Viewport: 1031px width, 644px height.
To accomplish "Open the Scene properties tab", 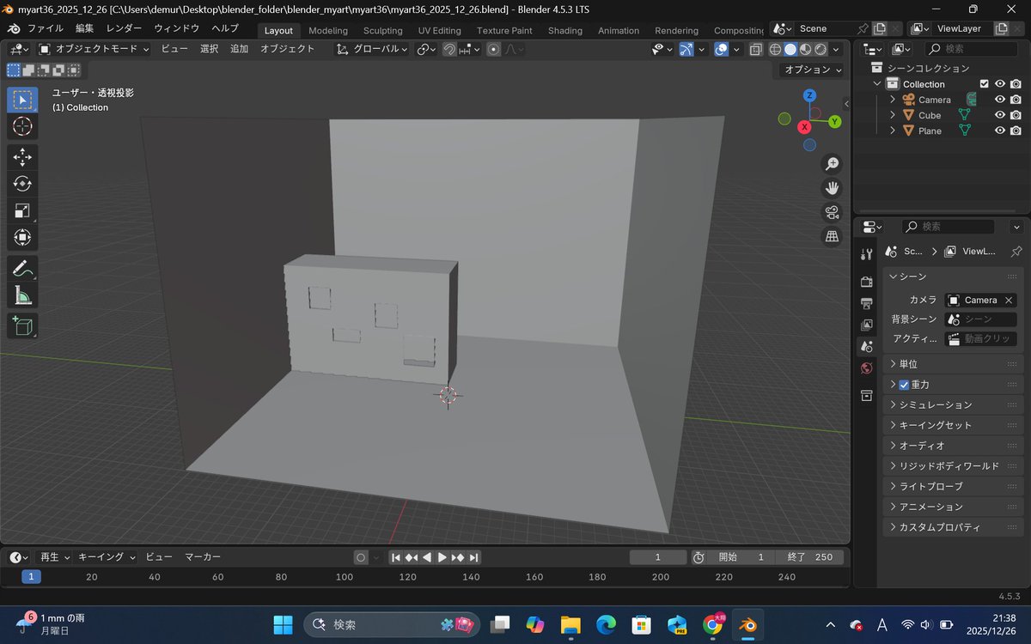I will [866, 346].
